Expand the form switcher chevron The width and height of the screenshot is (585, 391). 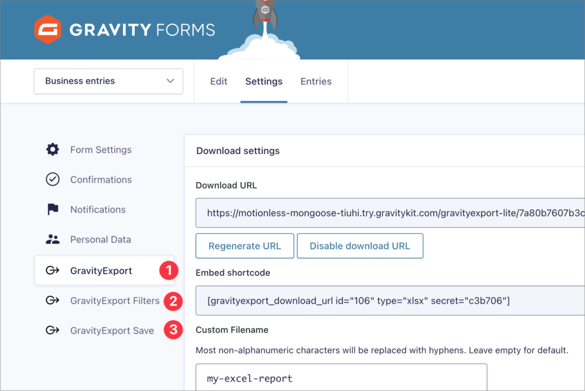pyautogui.click(x=170, y=81)
